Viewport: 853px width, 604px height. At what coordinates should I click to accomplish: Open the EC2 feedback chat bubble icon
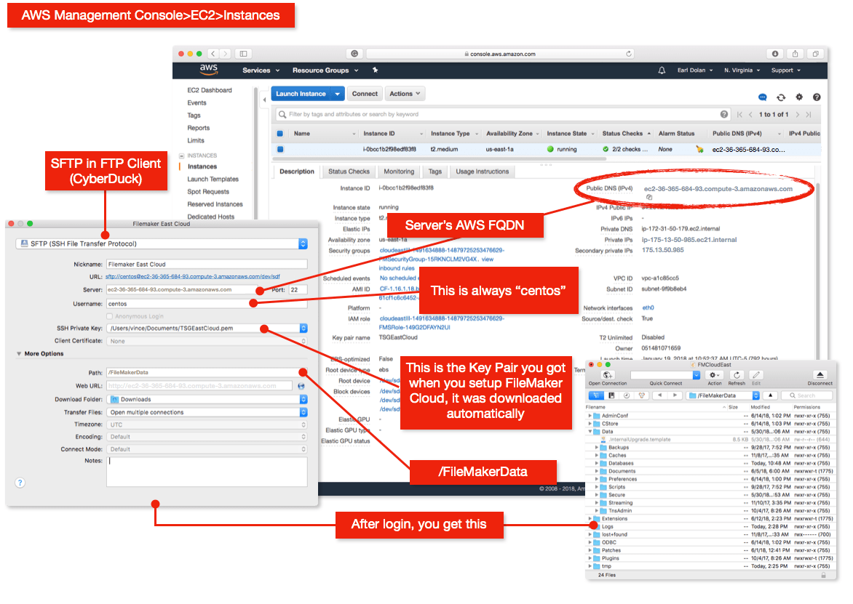tap(762, 97)
